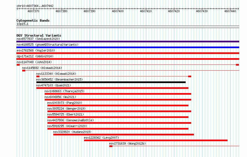247x157 pixels.
Task: Click the red dgv171e212 Uddin2014 bar
Action: pyautogui.click(x=128, y=59)
